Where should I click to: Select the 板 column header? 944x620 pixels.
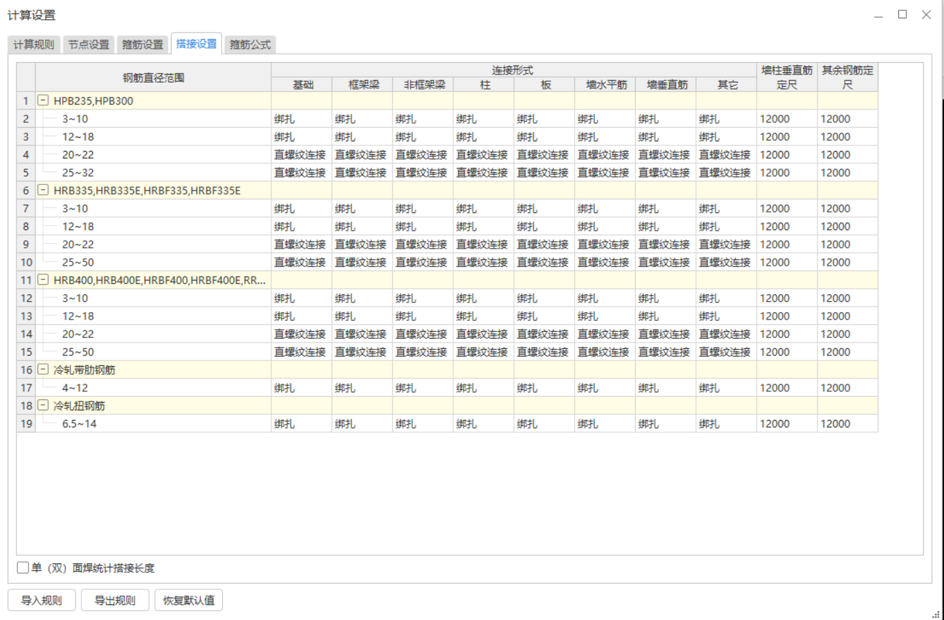545,85
